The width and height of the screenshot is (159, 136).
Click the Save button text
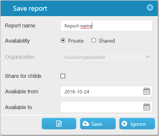[x=96, y=124]
